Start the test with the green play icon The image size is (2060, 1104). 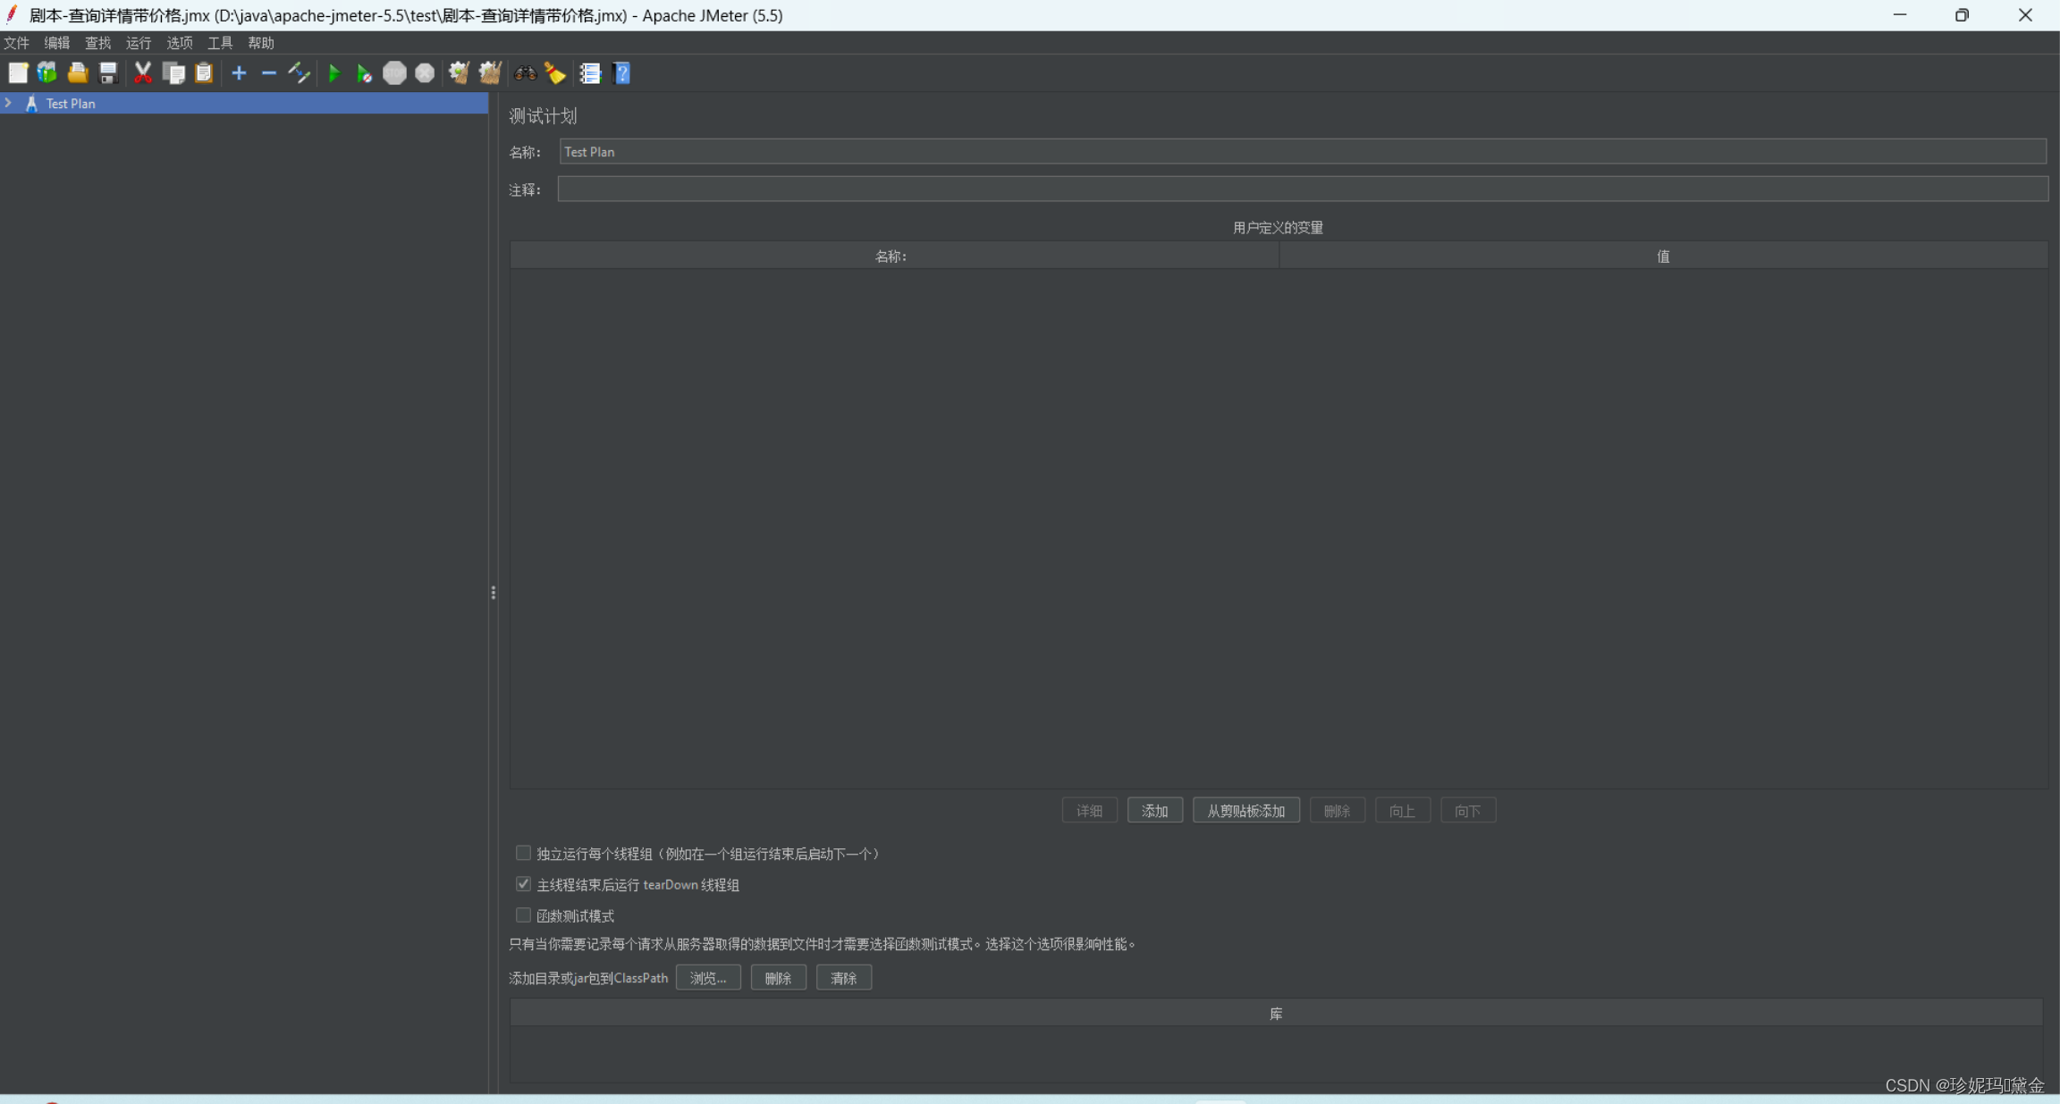[x=334, y=73]
